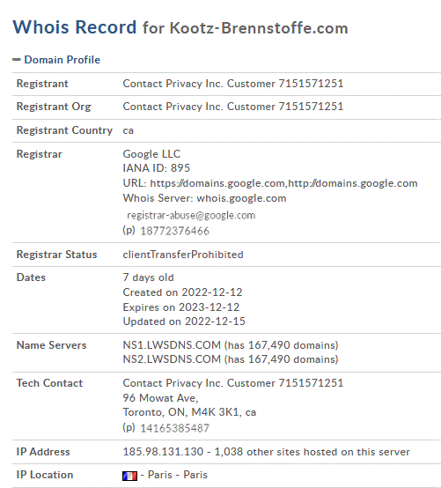Collapse the Domain Profile section
The height and width of the screenshot is (488, 441).
(x=17, y=59)
